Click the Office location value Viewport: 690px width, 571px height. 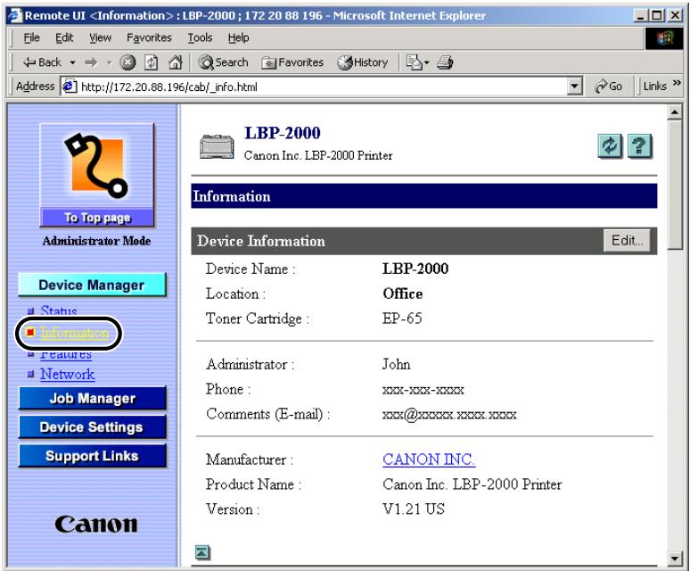tap(403, 294)
